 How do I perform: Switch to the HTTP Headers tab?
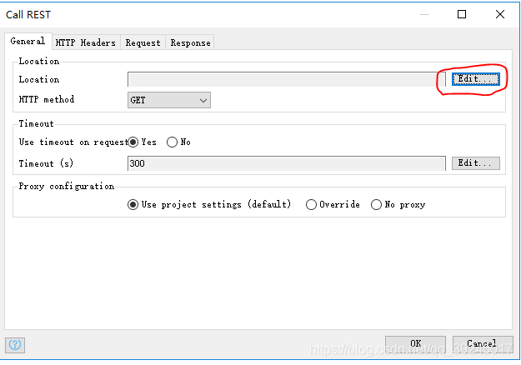86,42
